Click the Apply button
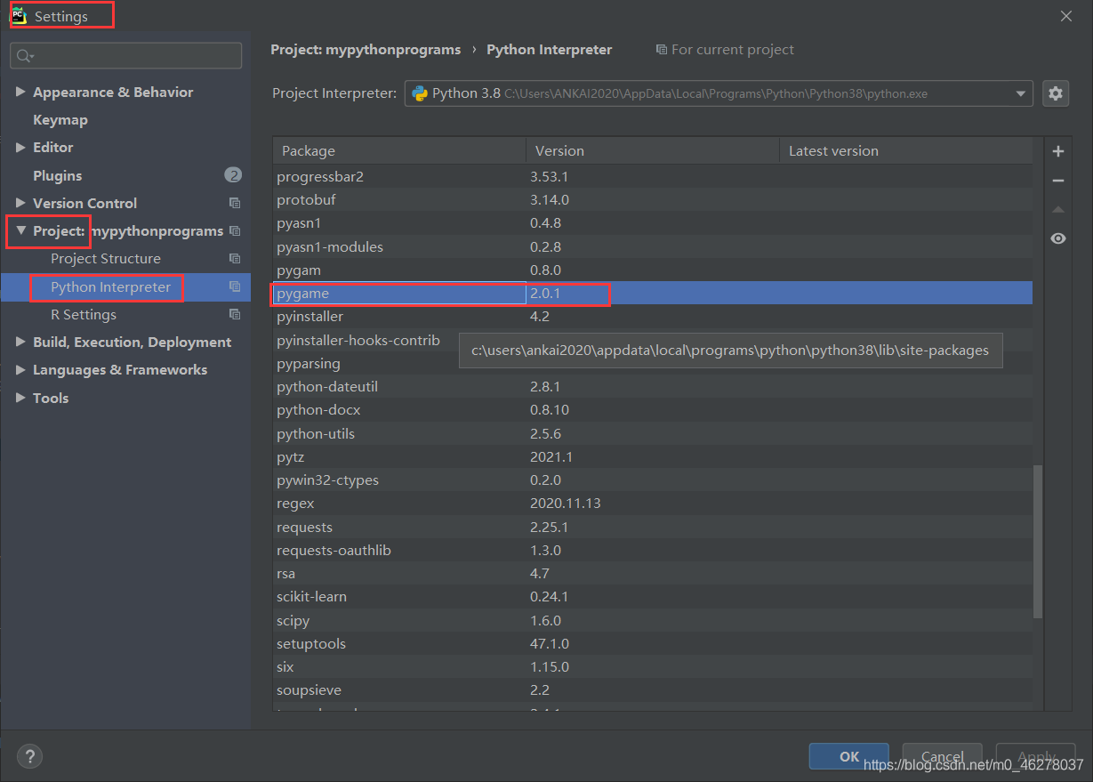 (1036, 756)
